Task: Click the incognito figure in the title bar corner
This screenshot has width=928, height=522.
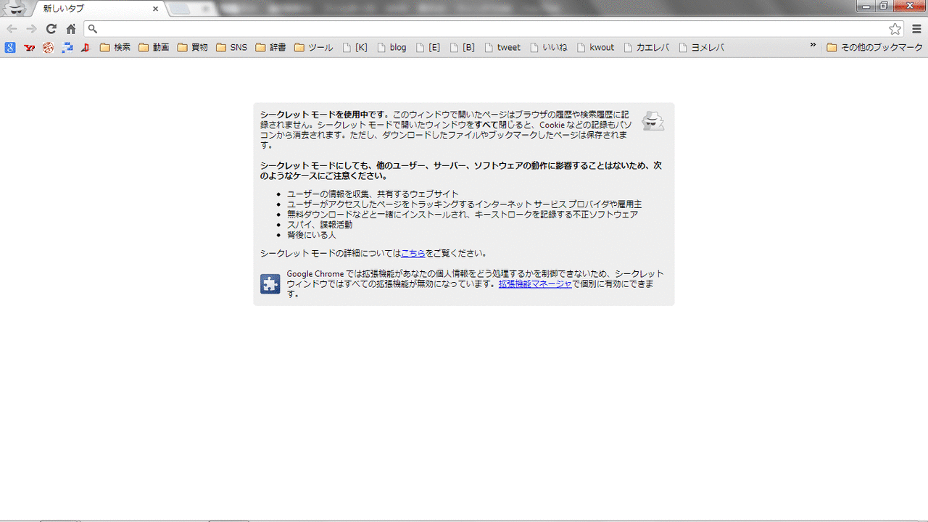Action: click(15, 9)
